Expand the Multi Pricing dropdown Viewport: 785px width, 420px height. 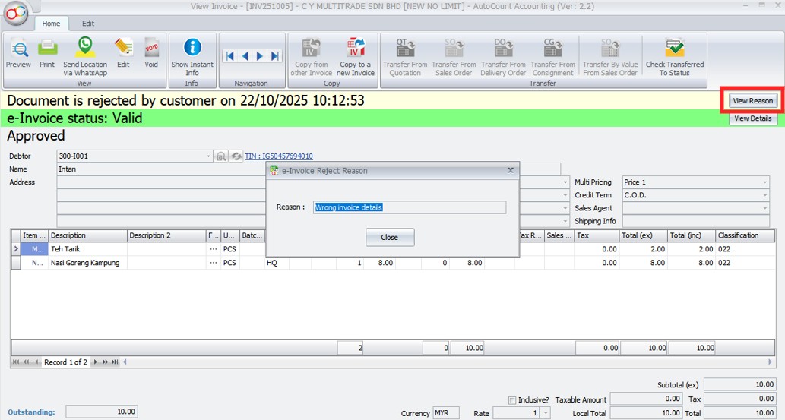tap(764, 182)
